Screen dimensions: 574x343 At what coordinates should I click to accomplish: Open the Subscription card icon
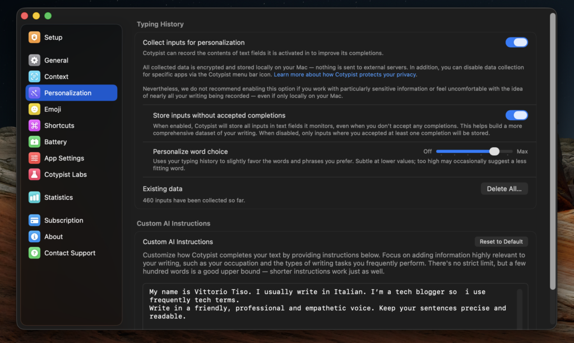pos(34,220)
